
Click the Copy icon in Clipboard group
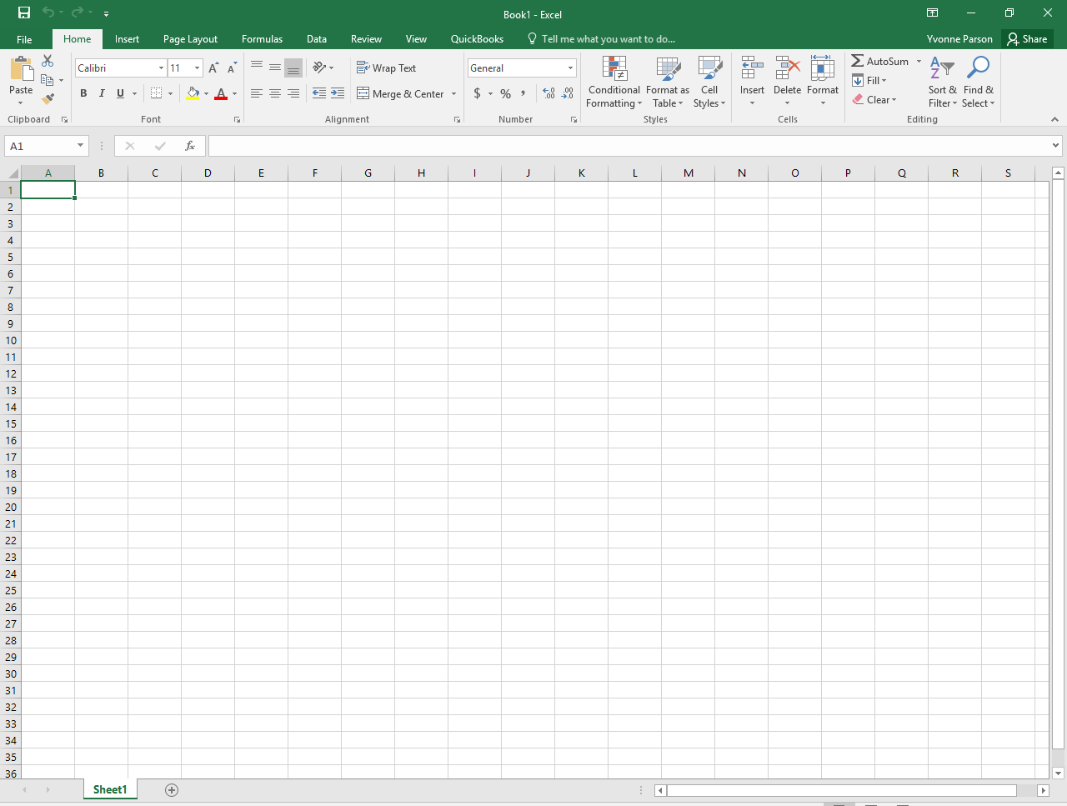pyautogui.click(x=48, y=80)
